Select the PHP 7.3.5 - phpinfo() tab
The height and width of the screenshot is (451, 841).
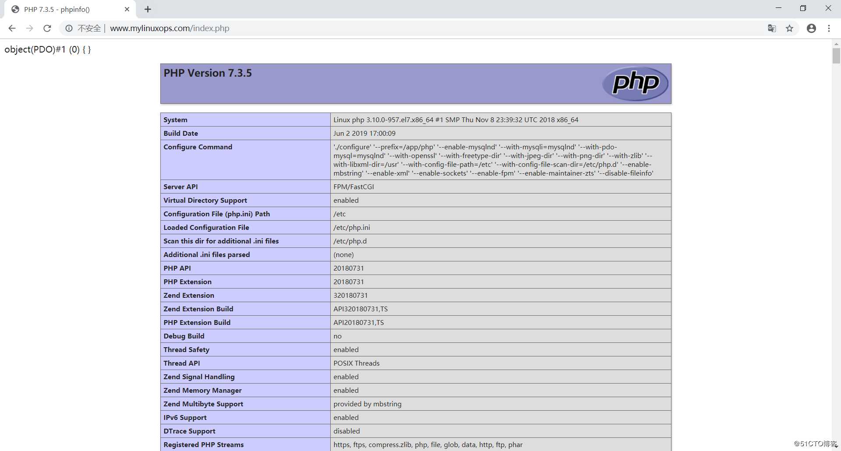tap(70, 9)
